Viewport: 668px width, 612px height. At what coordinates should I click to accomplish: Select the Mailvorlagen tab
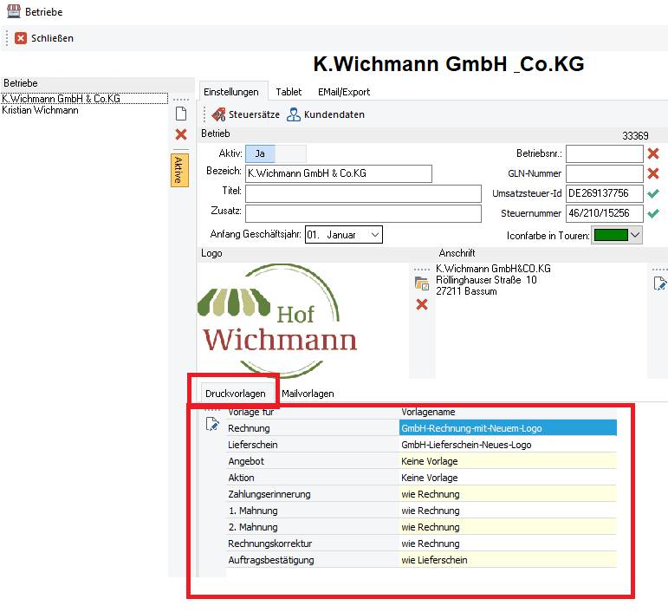click(x=308, y=394)
